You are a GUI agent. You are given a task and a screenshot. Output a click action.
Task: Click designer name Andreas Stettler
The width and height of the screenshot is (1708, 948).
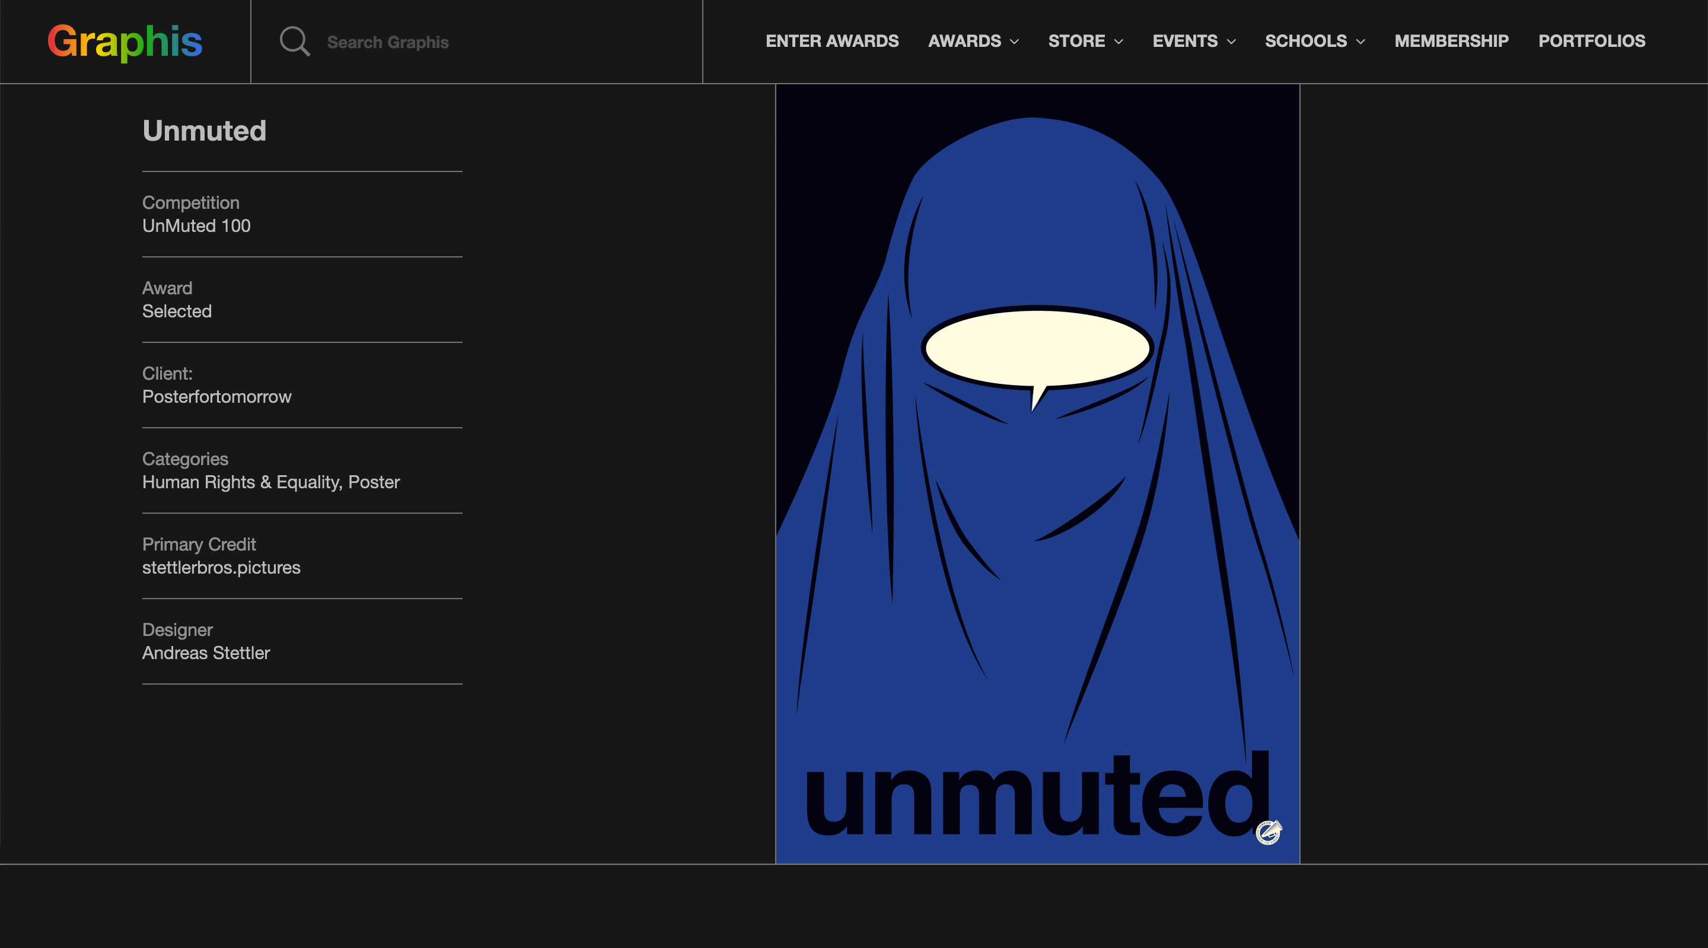click(x=206, y=653)
